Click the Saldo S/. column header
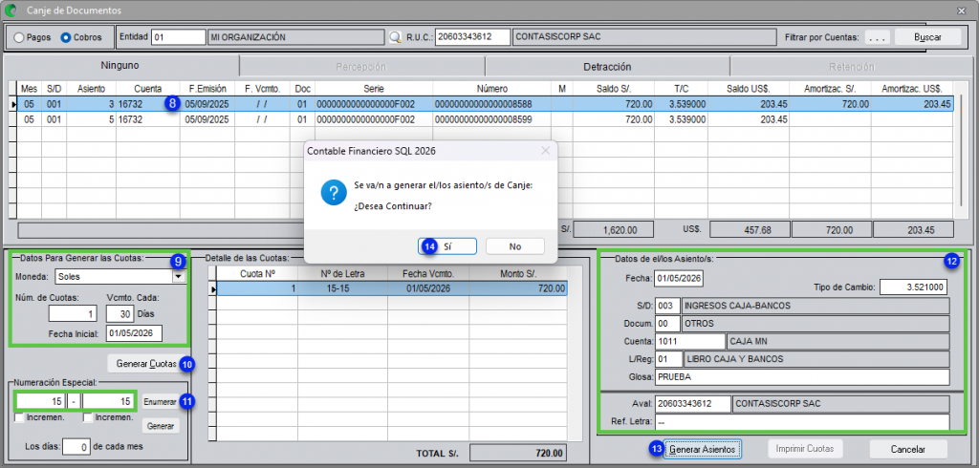The image size is (979, 468). click(615, 89)
